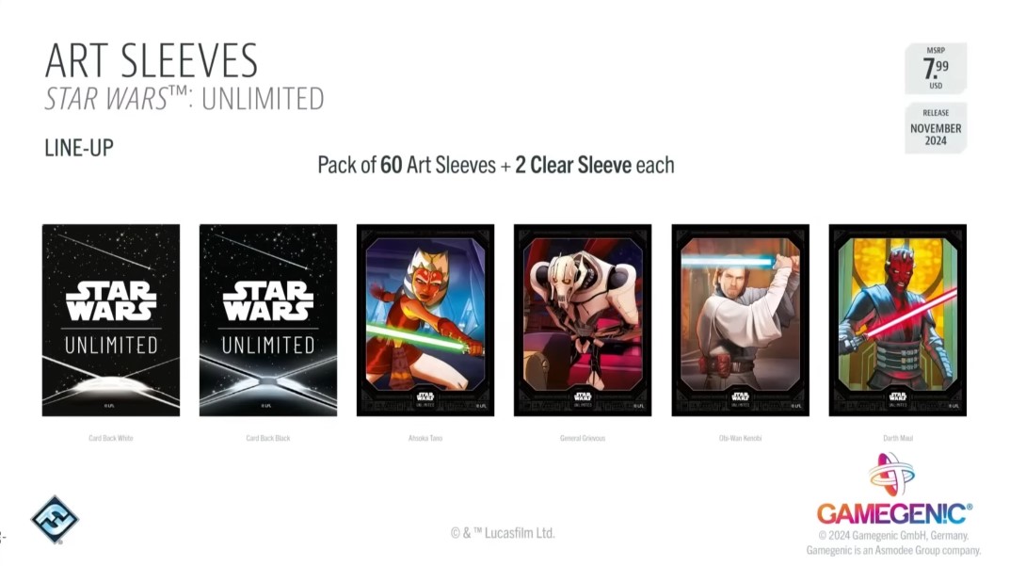This screenshot has width=1010, height=566.
Task: Open the General Grievous art sleeve
Action: 583,320
